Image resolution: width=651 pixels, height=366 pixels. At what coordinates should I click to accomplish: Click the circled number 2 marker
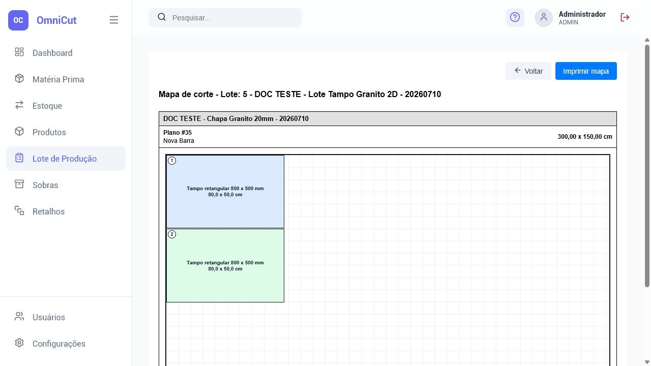tap(172, 234)
